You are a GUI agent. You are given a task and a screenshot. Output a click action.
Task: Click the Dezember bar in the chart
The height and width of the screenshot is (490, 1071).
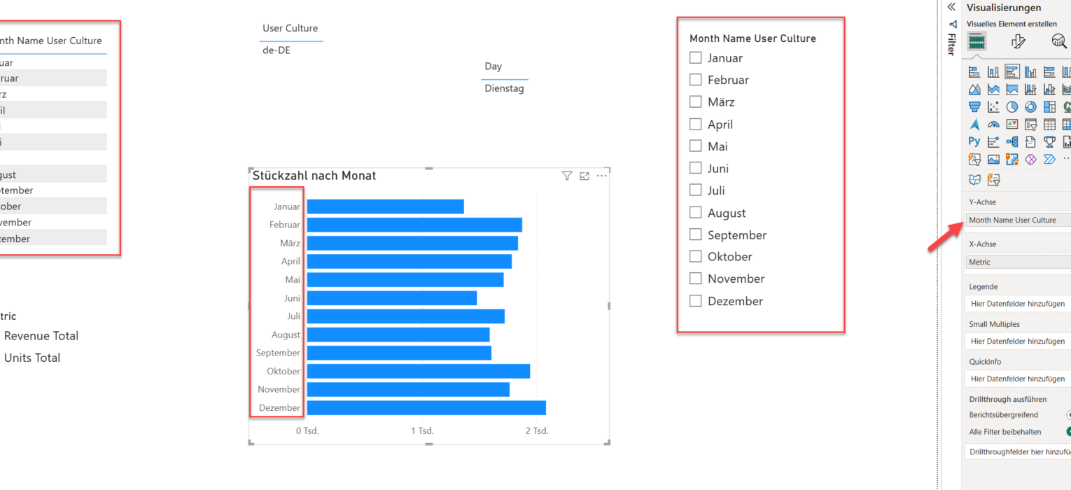(426, 407)
